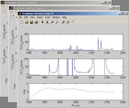Open the View menu
This screenshot has height=108, width=129.
(x=33, y=17)
